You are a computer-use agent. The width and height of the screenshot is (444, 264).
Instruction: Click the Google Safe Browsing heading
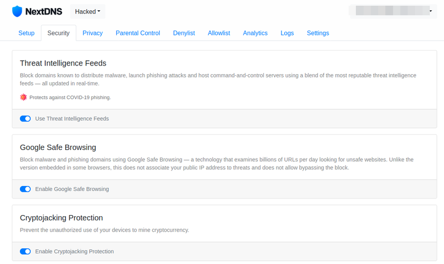pos(58,147)
